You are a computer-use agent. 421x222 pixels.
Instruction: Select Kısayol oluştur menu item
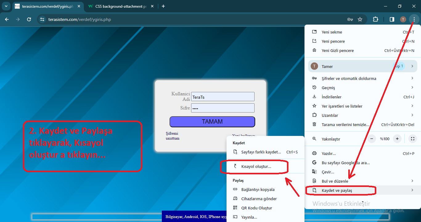coord(256,166)
